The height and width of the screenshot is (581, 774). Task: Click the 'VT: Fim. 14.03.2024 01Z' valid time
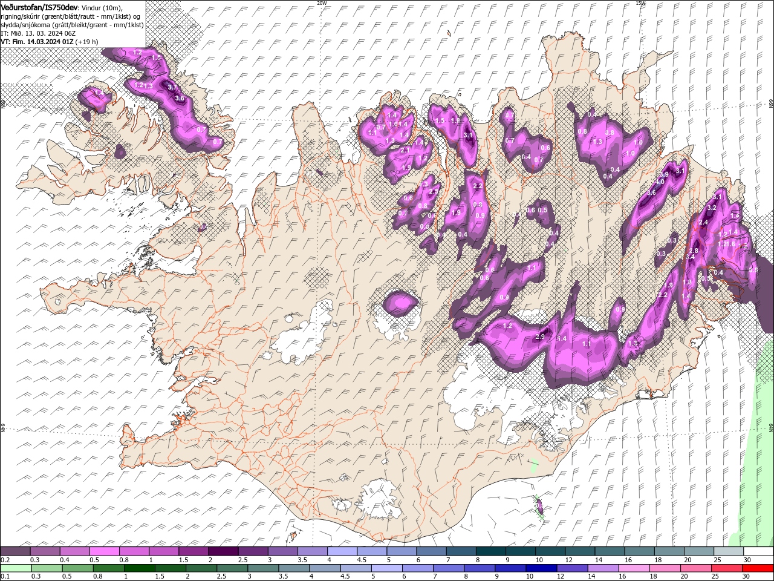click(37, 42)
